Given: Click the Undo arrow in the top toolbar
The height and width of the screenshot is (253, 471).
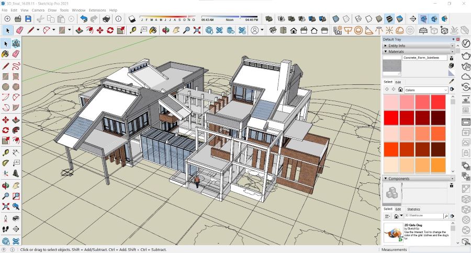Looking at the screenshot, I should pos(84,19).
